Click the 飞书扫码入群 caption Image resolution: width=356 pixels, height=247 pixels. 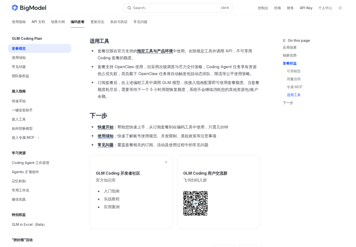[x=195, y=180]
